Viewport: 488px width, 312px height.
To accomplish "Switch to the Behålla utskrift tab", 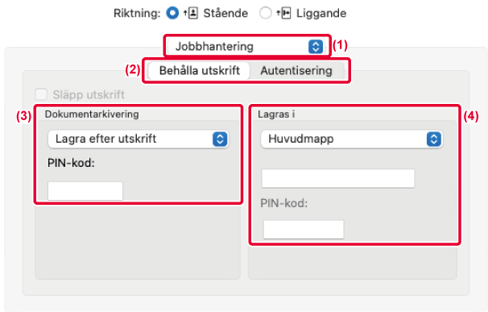I will (x=199, y=70).
